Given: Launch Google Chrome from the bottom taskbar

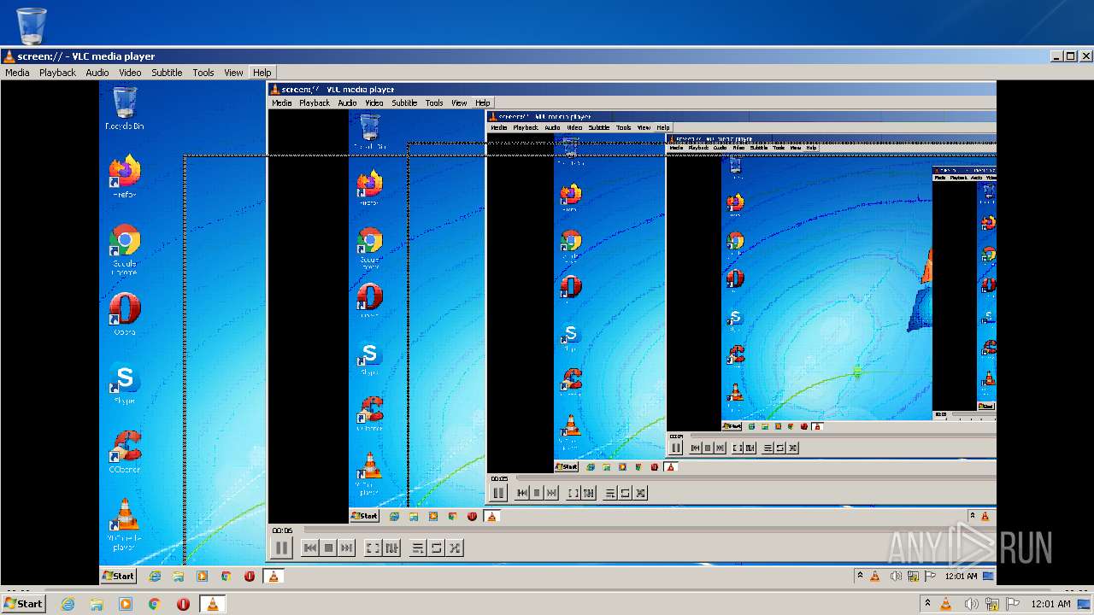Looking at the screenshot, I should point(155,604).
